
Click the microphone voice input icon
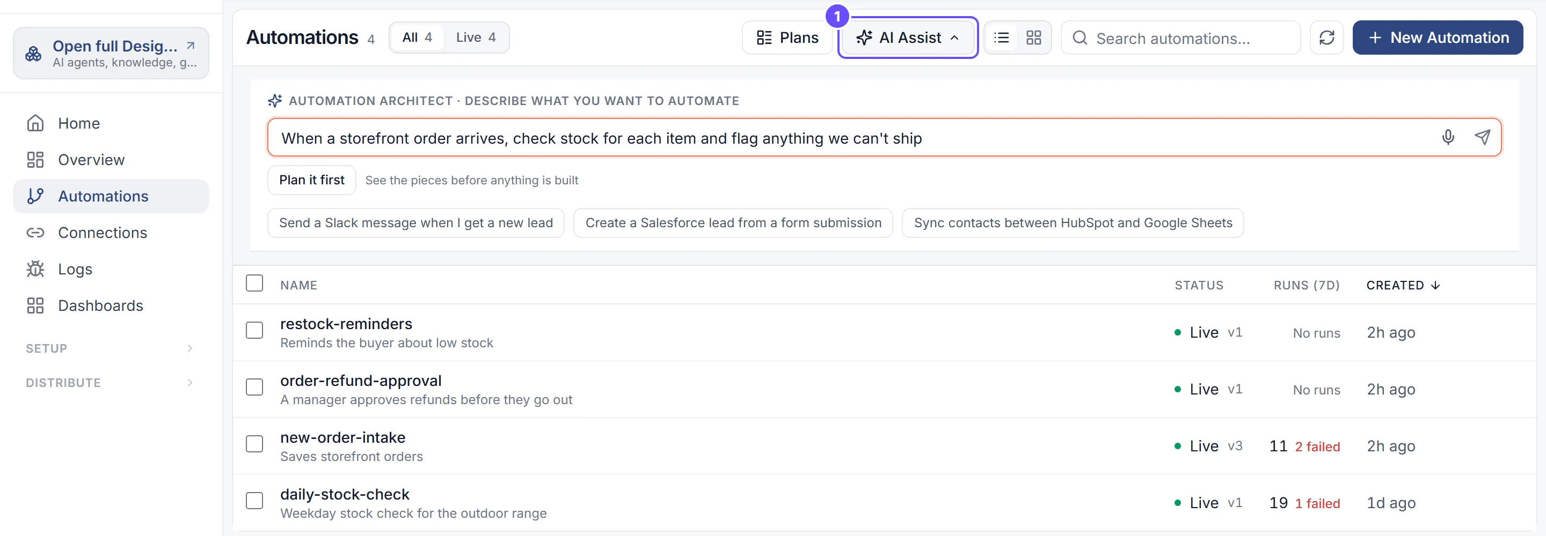coord(1448,137)
